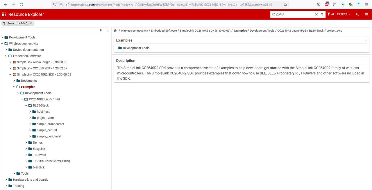Select the EasyLink folder
The image size is (372, 190).
[x=39, y=149]
